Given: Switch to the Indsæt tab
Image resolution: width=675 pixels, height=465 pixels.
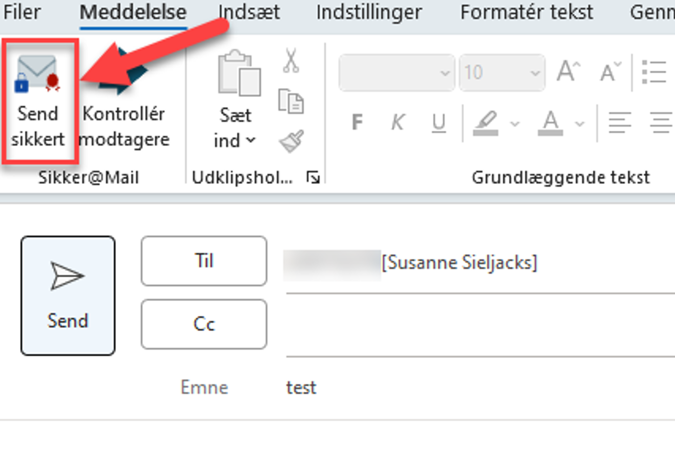Looking at the screenshot, I should (249, 12).
